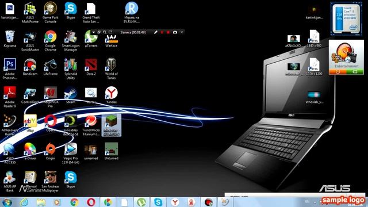Take a screenshot with camera icon
This screenshot has width=368, height=207.
(175, 32)
